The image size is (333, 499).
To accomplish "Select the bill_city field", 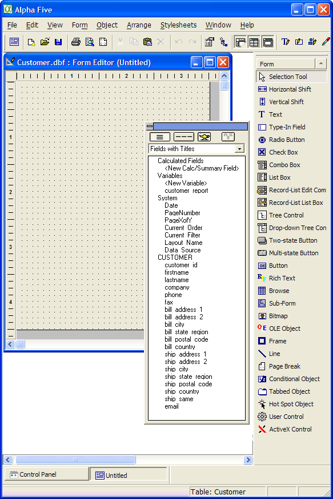I will pyautogui.click(x=174, y=324).
